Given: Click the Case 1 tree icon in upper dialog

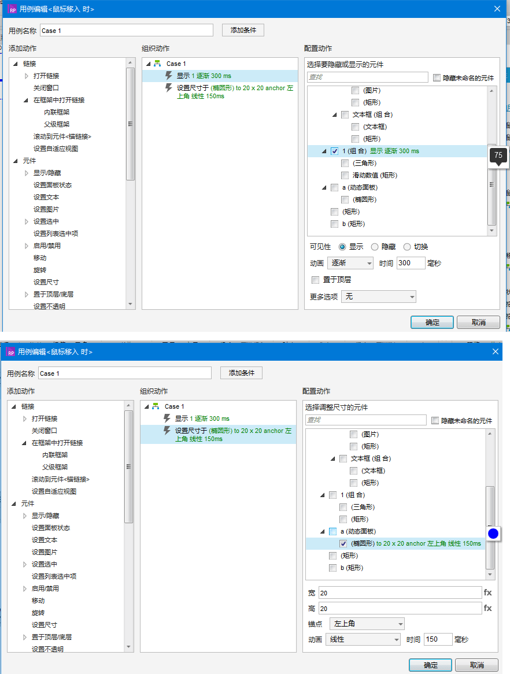Looking at the screenshot, I should [157, 64].
